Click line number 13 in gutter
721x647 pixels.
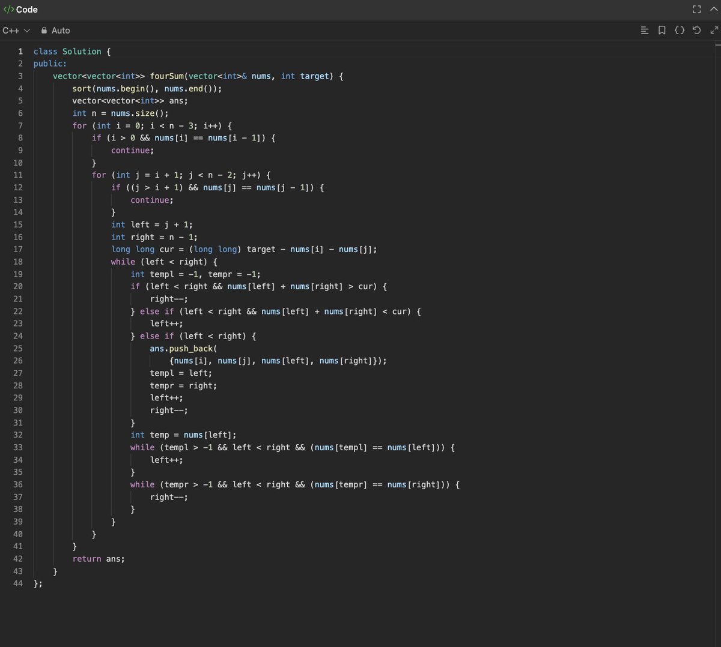pyautogui.click(x=18, y=200)
